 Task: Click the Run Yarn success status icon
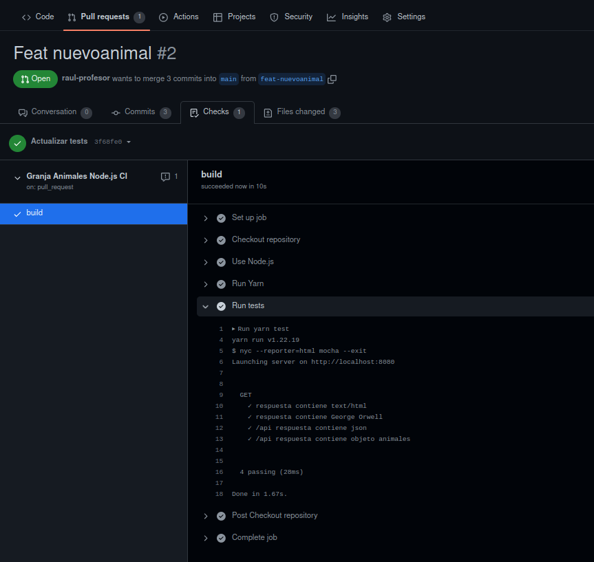(221, 284)
